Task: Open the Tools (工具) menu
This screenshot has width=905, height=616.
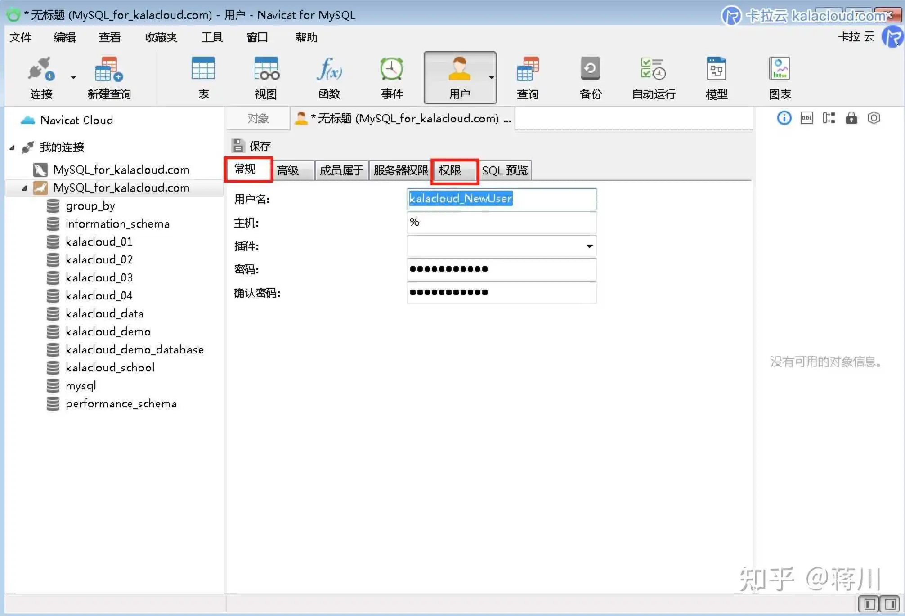Action: [x=212, y=37]
